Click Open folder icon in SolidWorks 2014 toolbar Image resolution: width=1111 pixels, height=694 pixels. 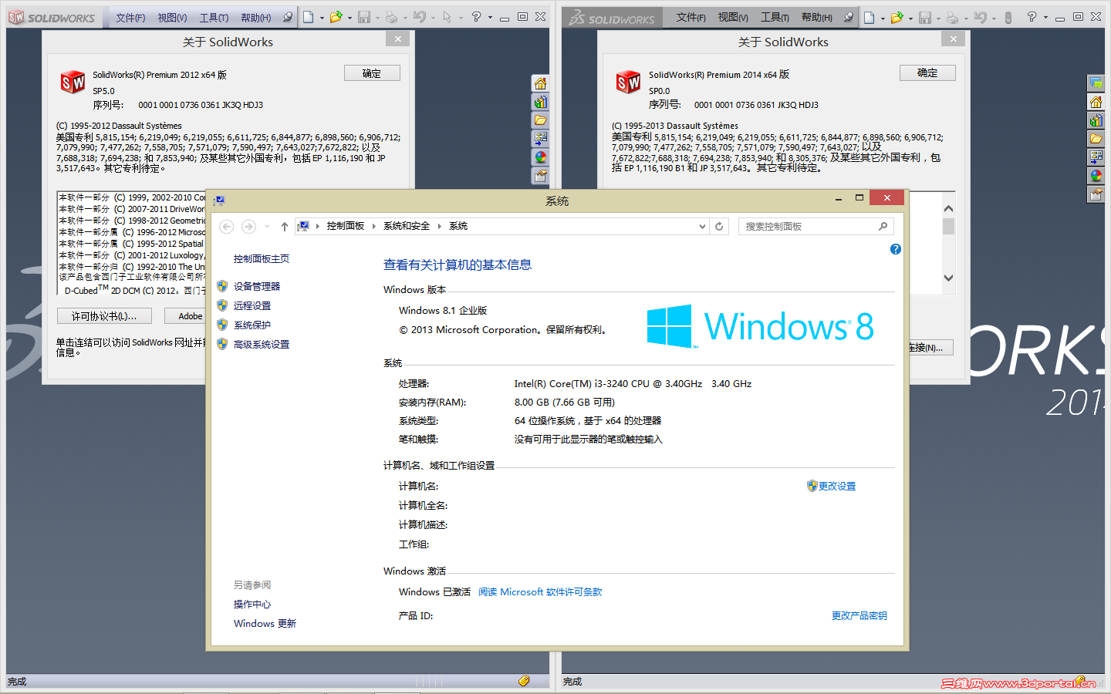tap(897, 17)
